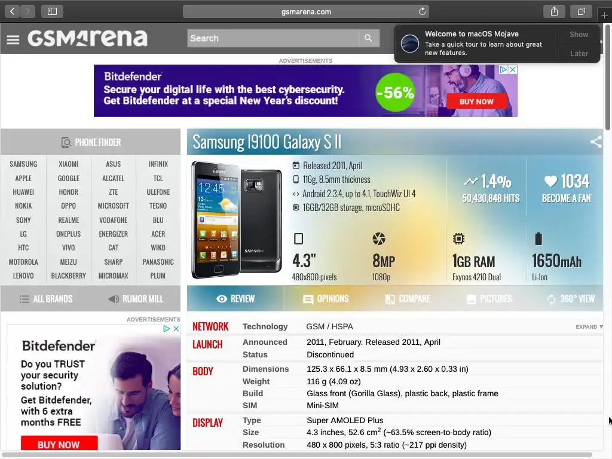The image size is (612, 459).
Task: Show all tabs overview button
Action: tap(582, 11)
